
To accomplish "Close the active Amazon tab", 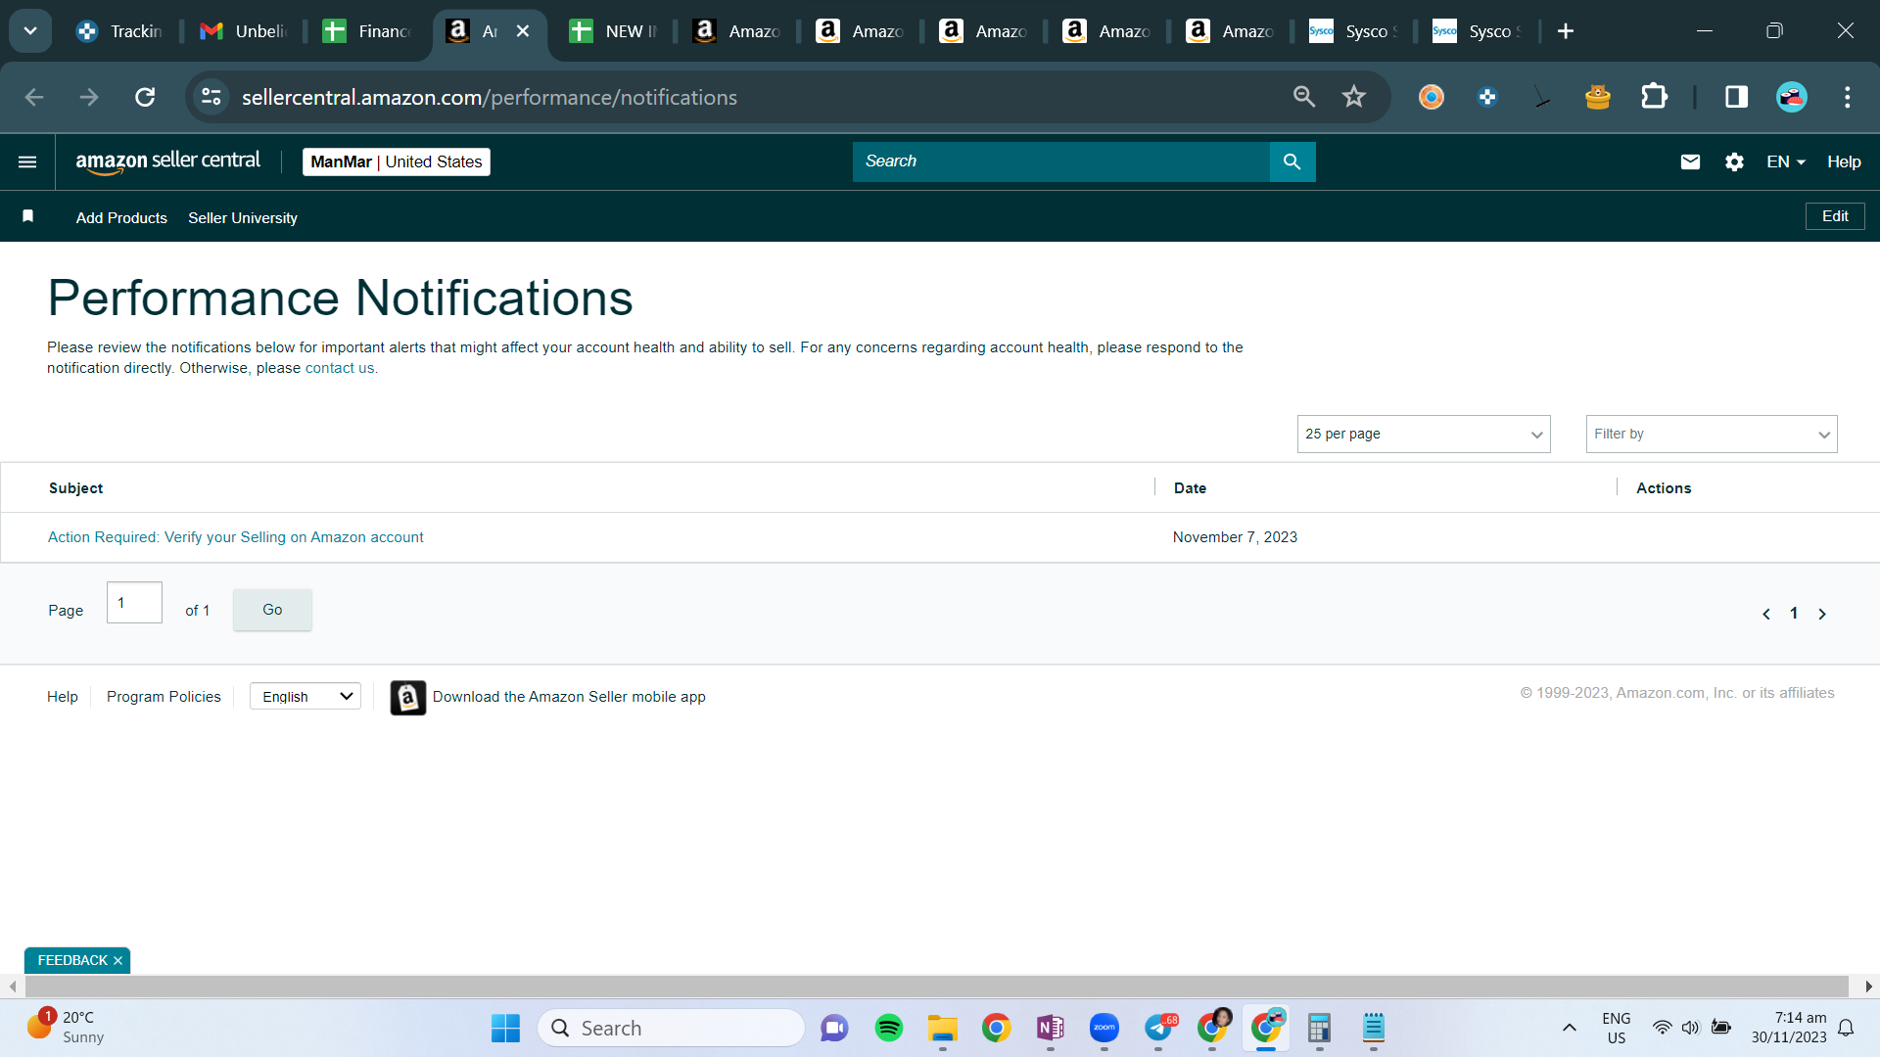I will [x=523, y=31].
